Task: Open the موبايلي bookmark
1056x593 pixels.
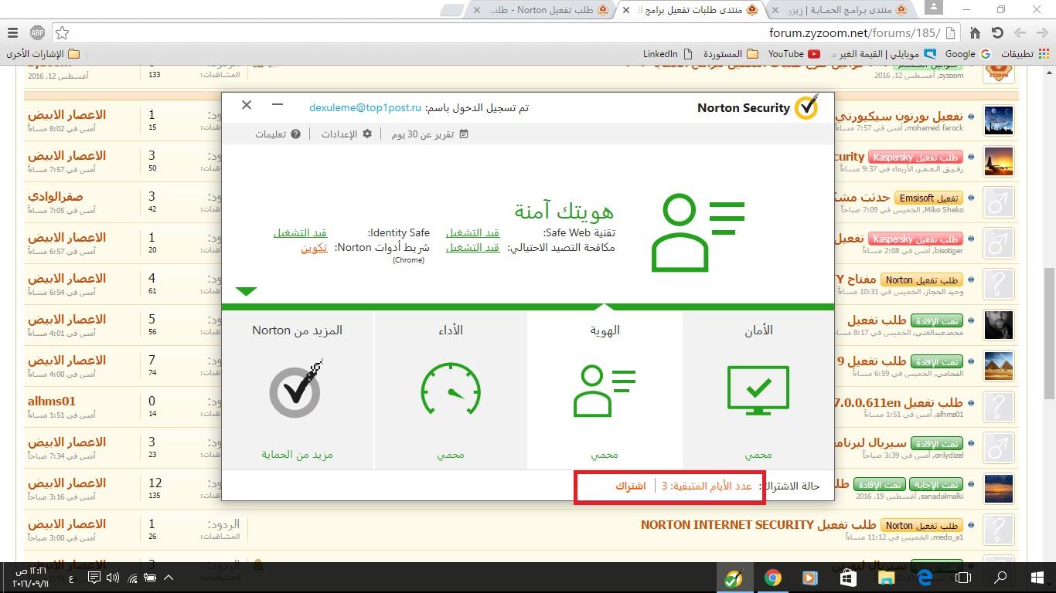Action: click(x=883, y=54)
